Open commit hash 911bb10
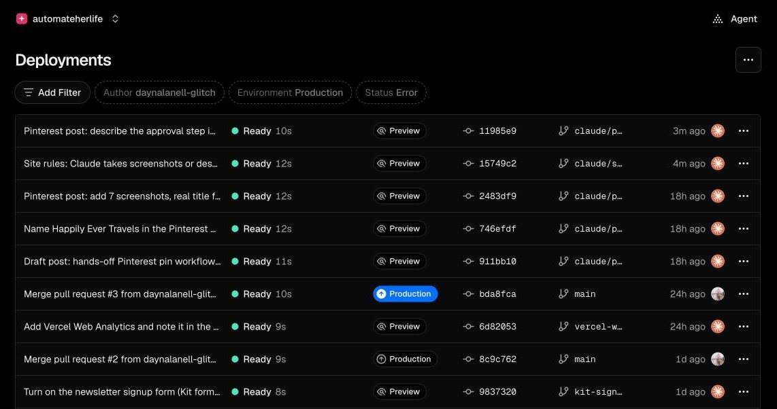This screenshot has width=777, height=409. [497, 262]
